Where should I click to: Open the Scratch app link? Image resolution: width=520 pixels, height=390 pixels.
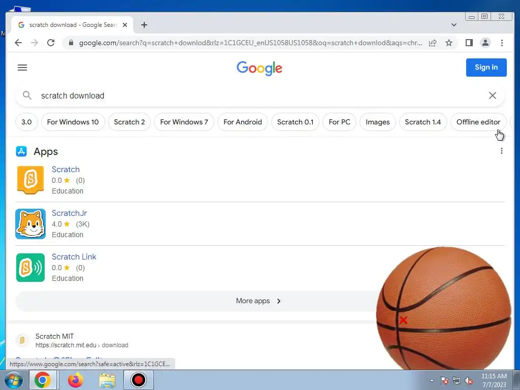coord(66,170)
